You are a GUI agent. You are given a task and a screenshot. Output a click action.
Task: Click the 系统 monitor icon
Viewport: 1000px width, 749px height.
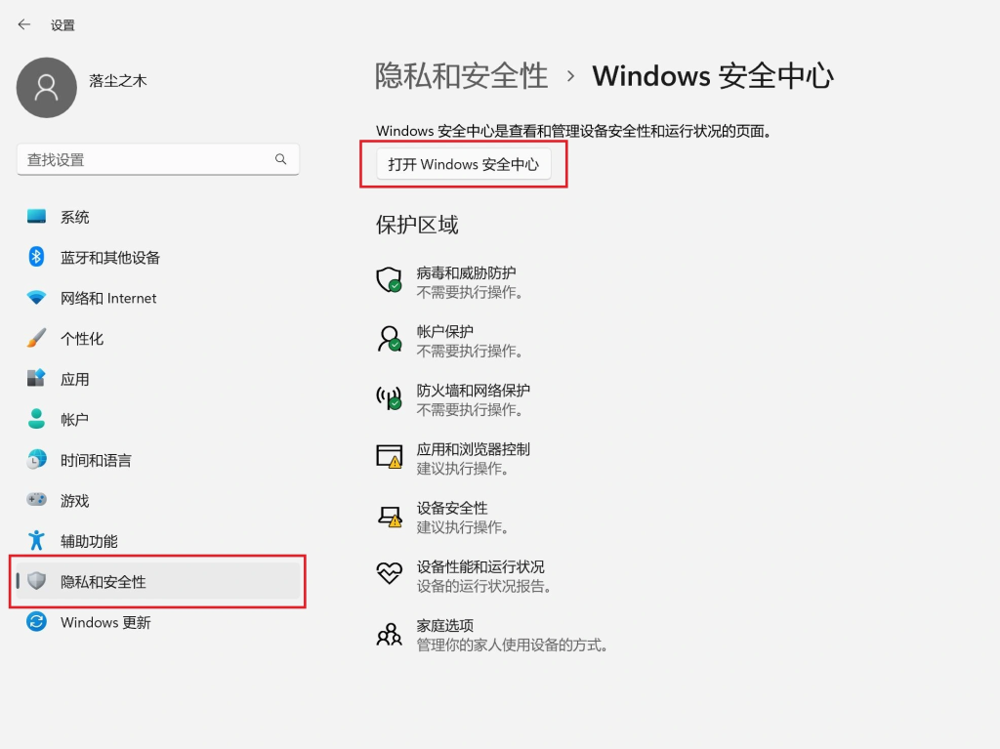[36, 216]
